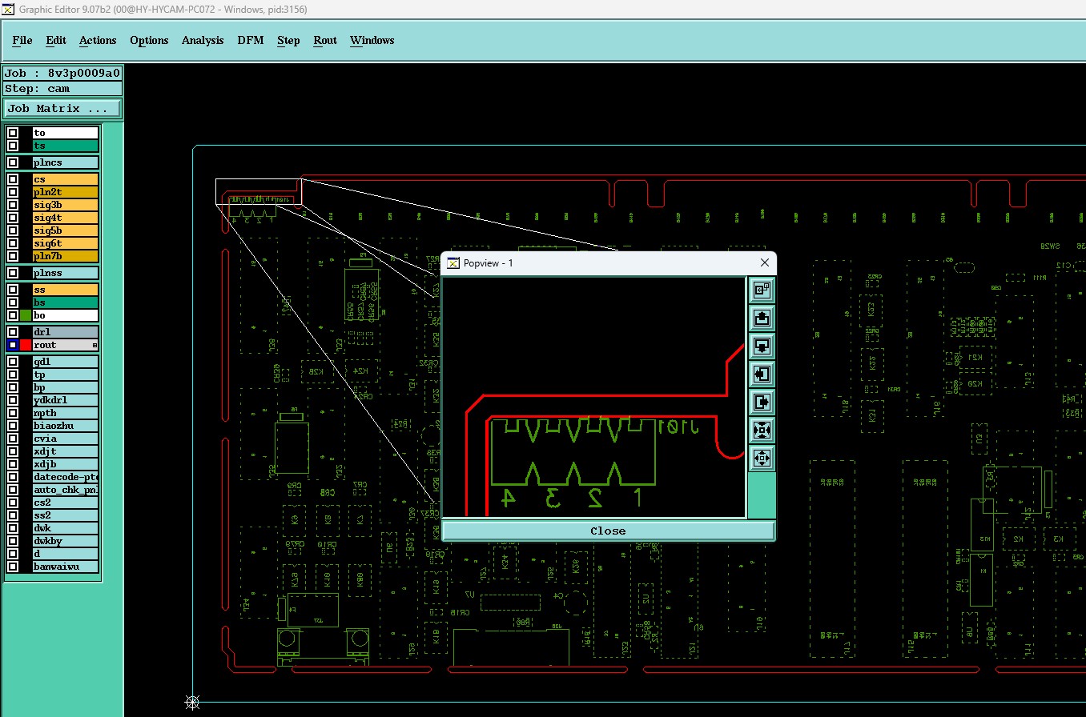
Task: Click the popview zoom-in icon
Action: (761, 431)
